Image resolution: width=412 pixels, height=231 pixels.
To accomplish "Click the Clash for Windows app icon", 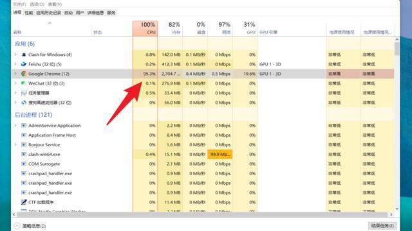I will click(x=24, y=55).
